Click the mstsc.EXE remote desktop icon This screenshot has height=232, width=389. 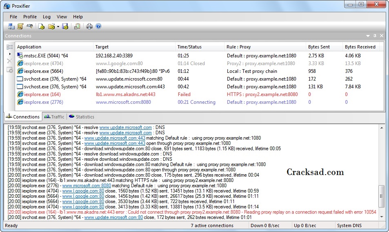[x=20, y=56]
